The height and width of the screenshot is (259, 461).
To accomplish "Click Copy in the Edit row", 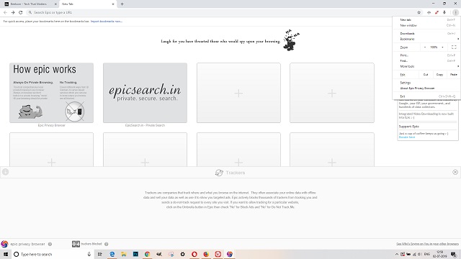I will pyautogui.click(x=439, y=75).
